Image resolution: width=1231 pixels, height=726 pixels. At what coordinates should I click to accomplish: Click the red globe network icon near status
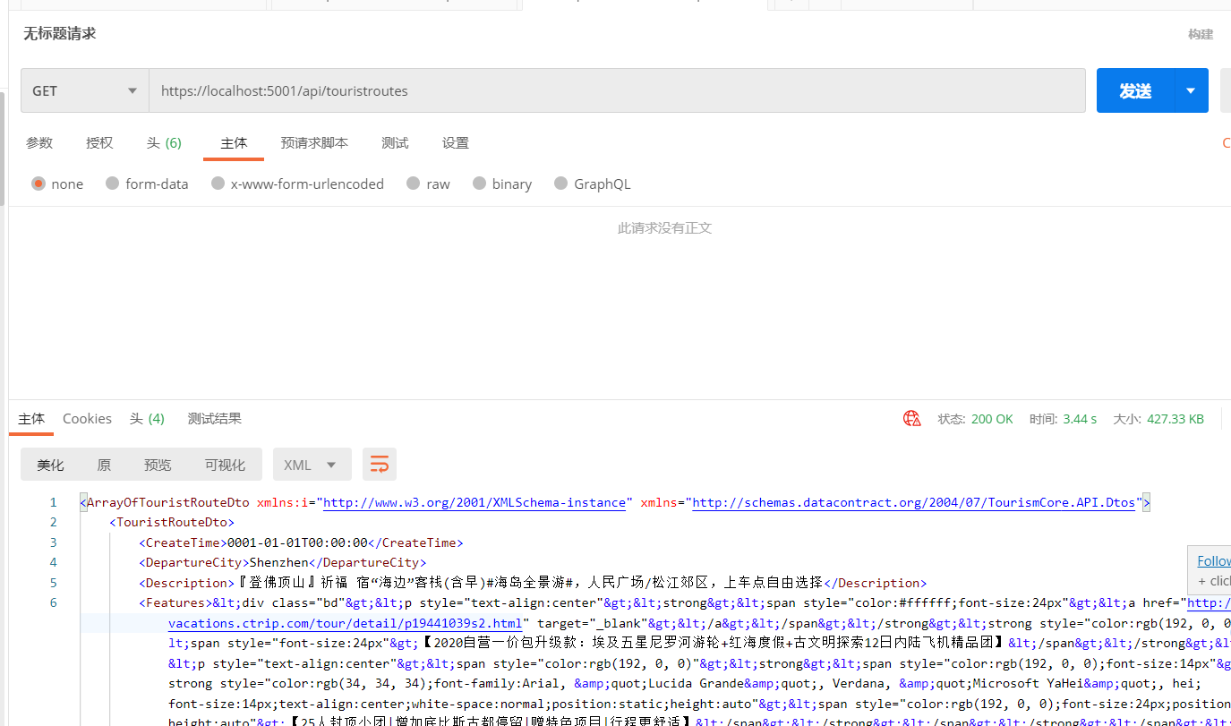point(911,418)
